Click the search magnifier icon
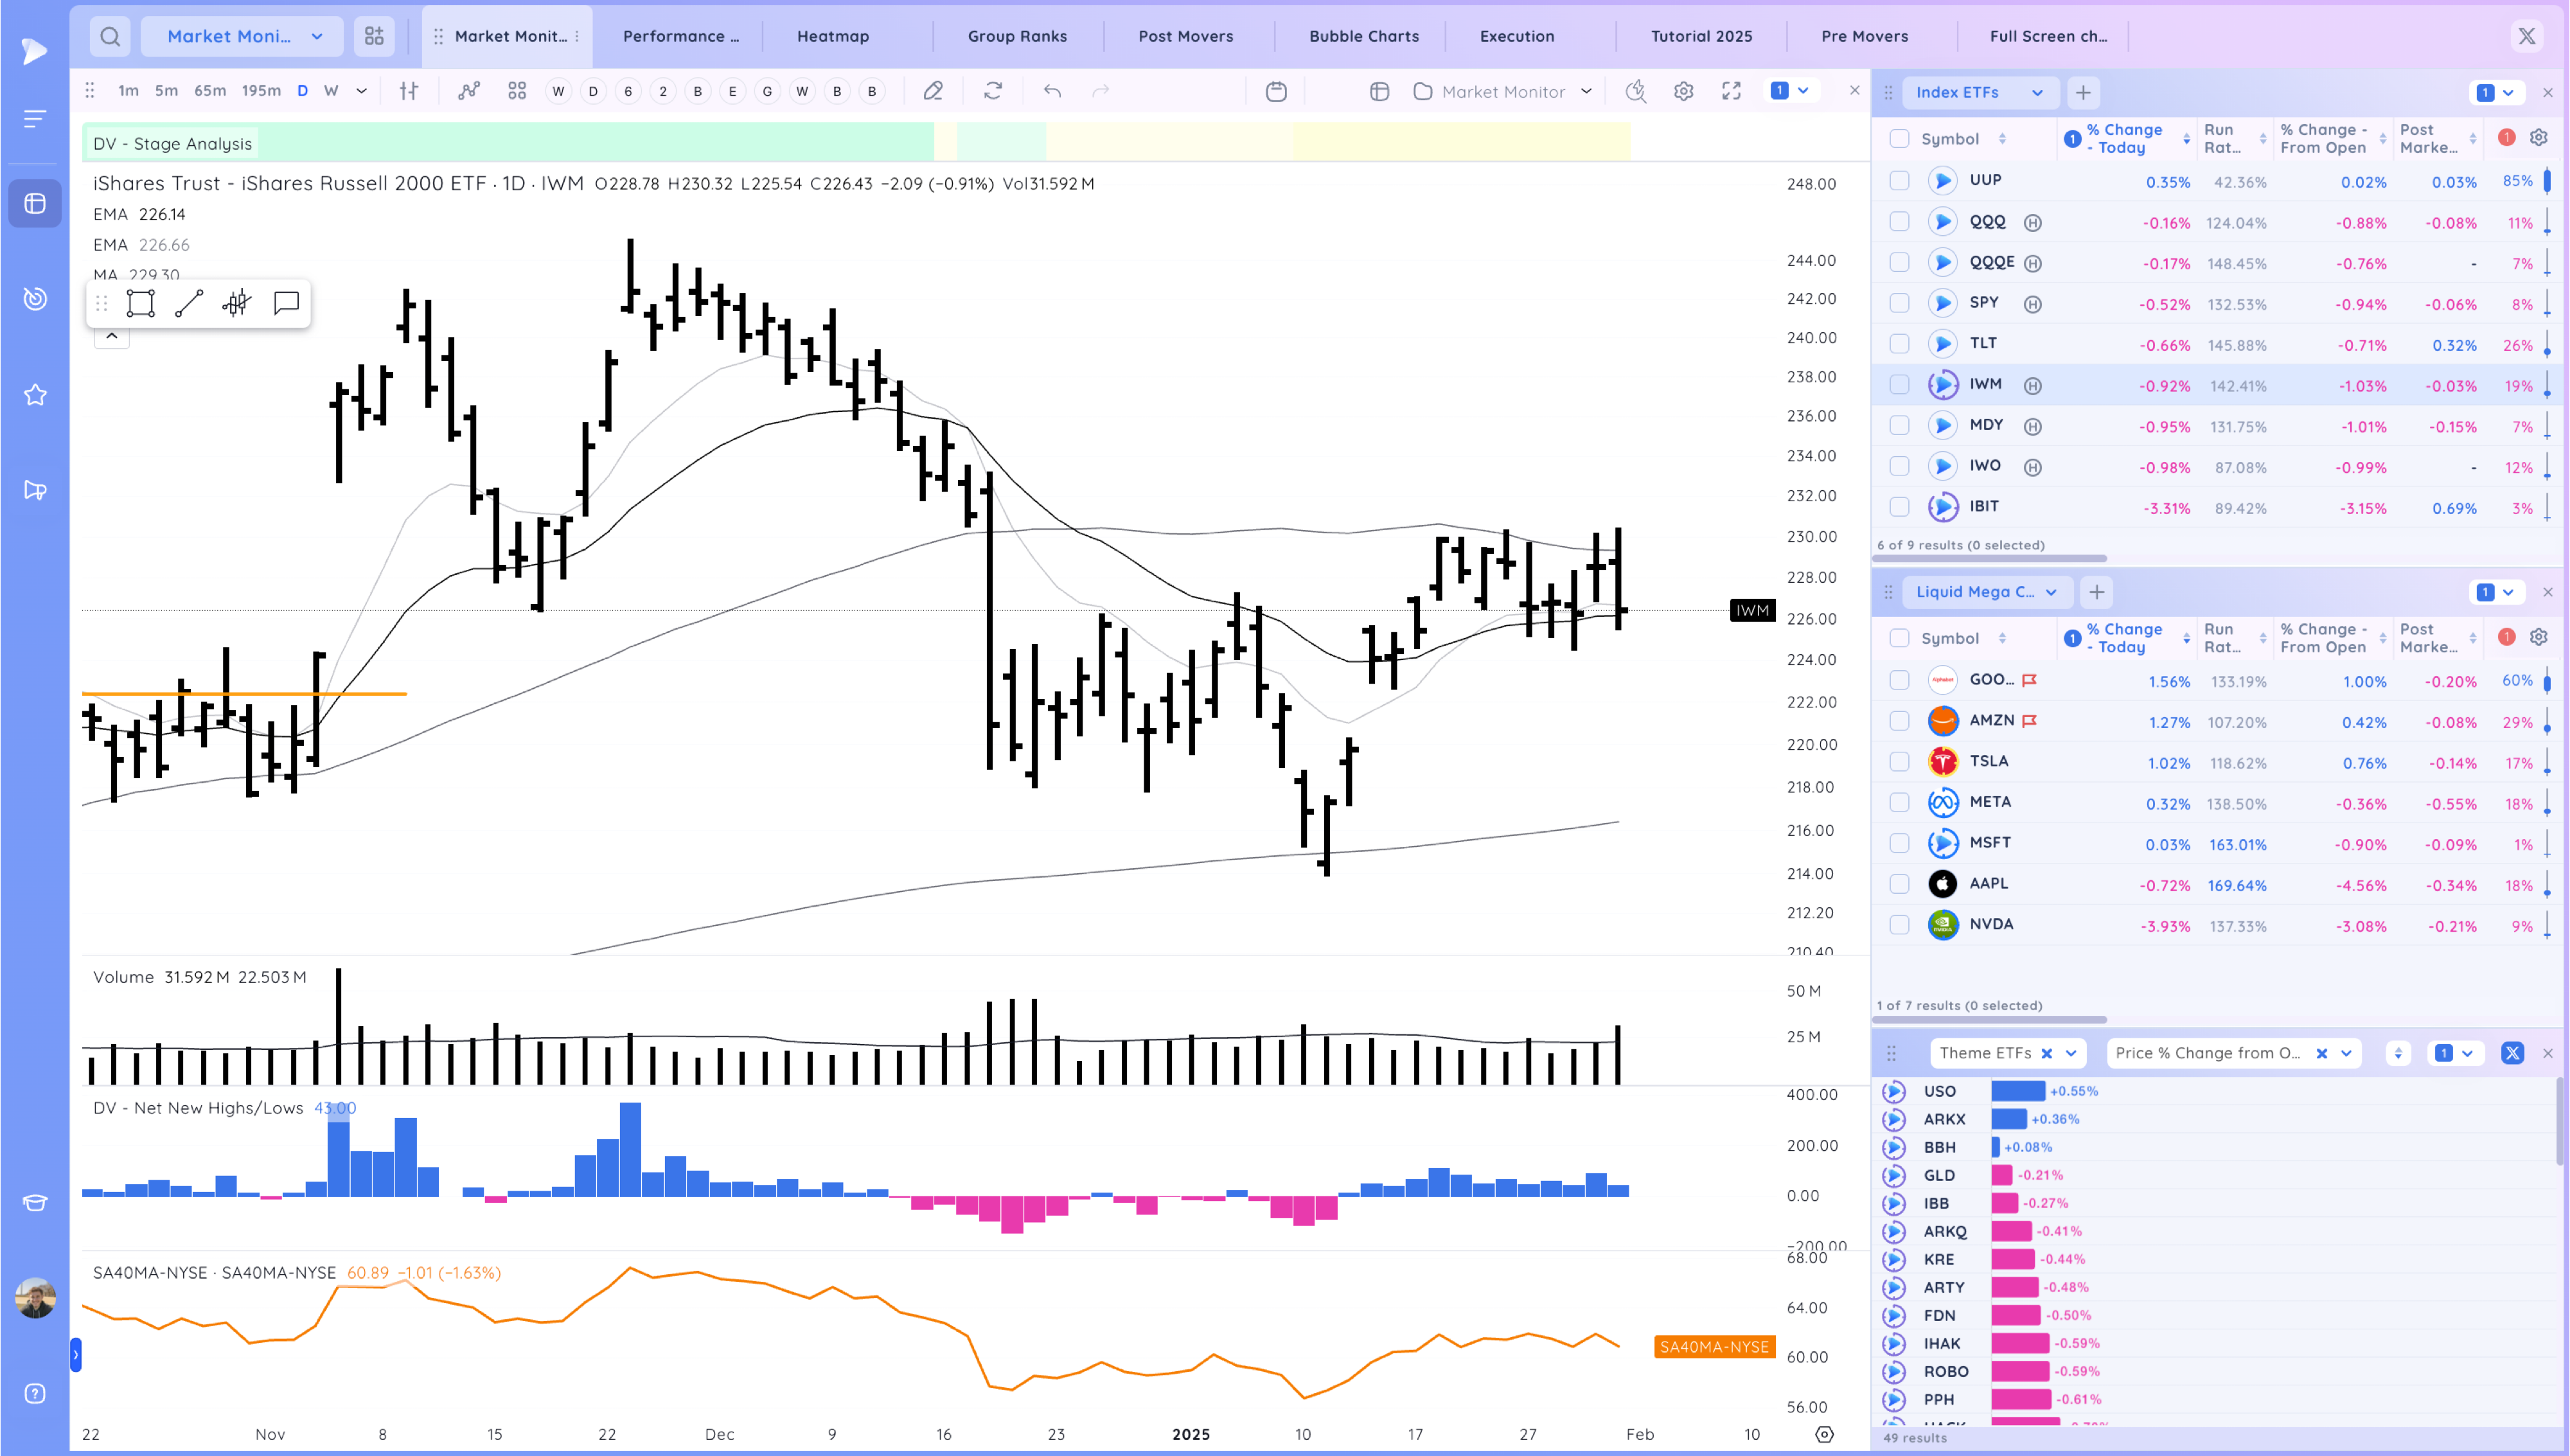This screenshot has width=2570, height=1456. click(110, 37)
